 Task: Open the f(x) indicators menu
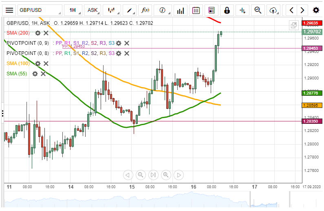pyautogui.click(x=145, y=10)
